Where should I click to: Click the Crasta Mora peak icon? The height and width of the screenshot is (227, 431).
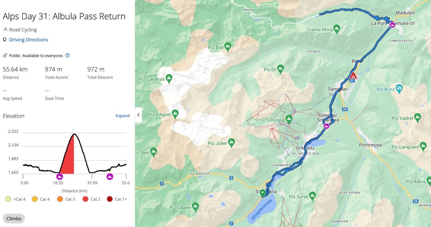pyautogui.click(x=336, y=29)
